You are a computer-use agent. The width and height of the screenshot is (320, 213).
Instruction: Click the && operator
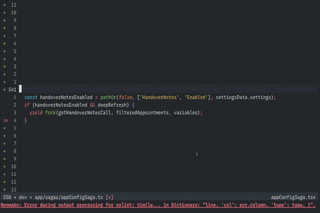pyautogui.click(x=92, y=105)
